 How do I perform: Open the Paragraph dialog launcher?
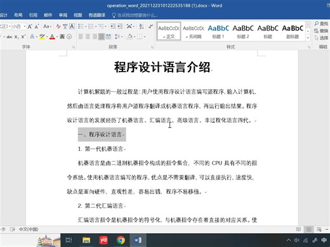click(x=152, y=47)
